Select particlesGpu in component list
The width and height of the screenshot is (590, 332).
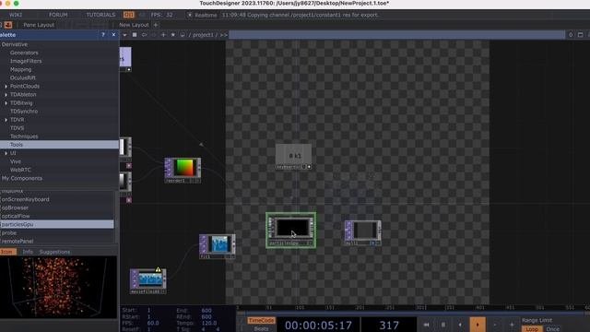(57, 224)
